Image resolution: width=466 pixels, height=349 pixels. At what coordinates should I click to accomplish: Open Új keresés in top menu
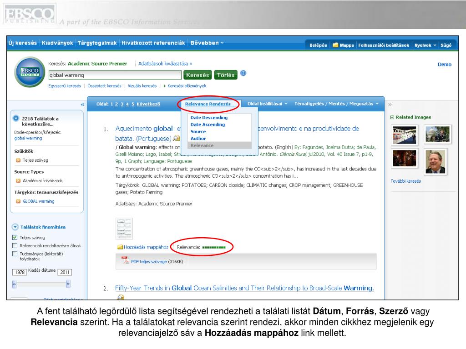click(x=23, y=43)
